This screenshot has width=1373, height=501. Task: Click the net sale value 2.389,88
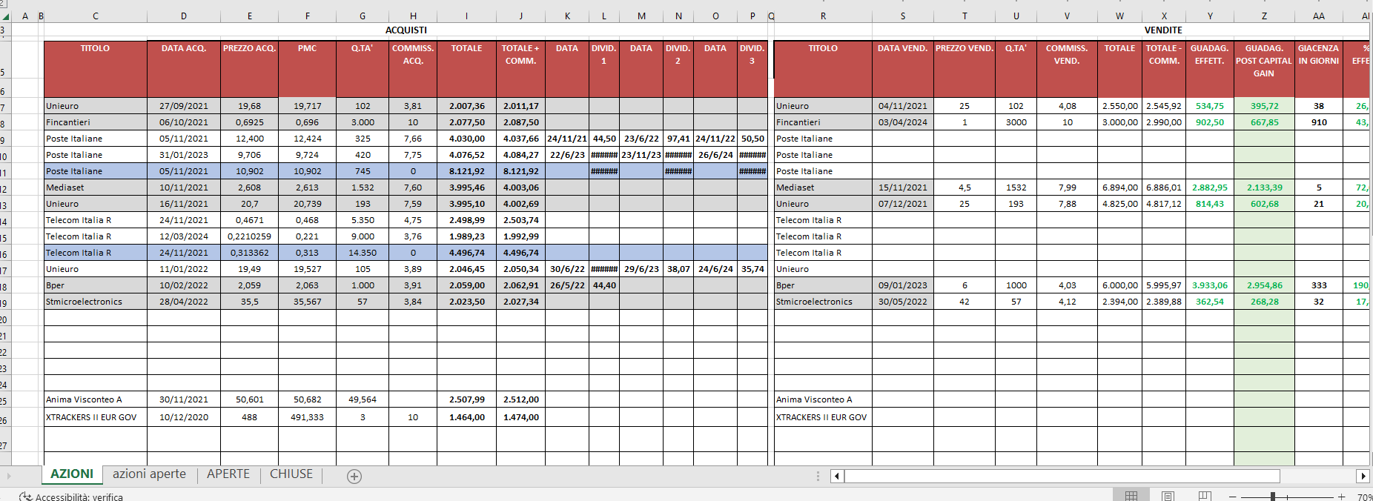tap(1163, 302)
